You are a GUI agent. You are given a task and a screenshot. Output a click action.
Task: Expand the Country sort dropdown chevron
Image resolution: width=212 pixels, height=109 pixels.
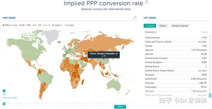pos(156,32)
